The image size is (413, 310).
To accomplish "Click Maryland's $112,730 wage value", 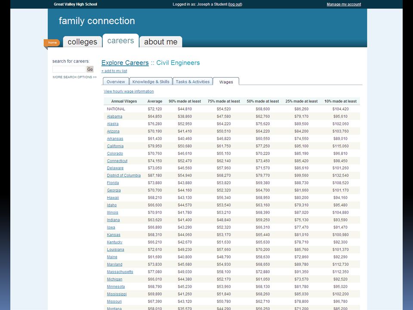I will click(341, 264).
